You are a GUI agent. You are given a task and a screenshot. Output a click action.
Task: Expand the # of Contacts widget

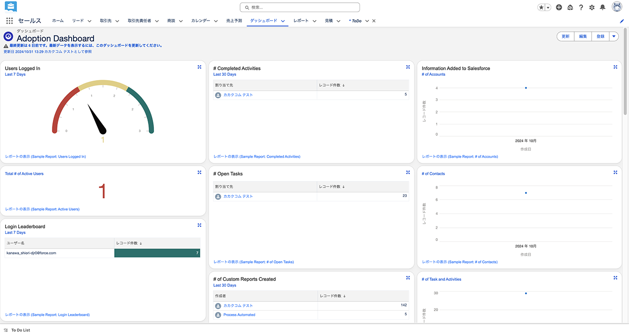[615, 172]
